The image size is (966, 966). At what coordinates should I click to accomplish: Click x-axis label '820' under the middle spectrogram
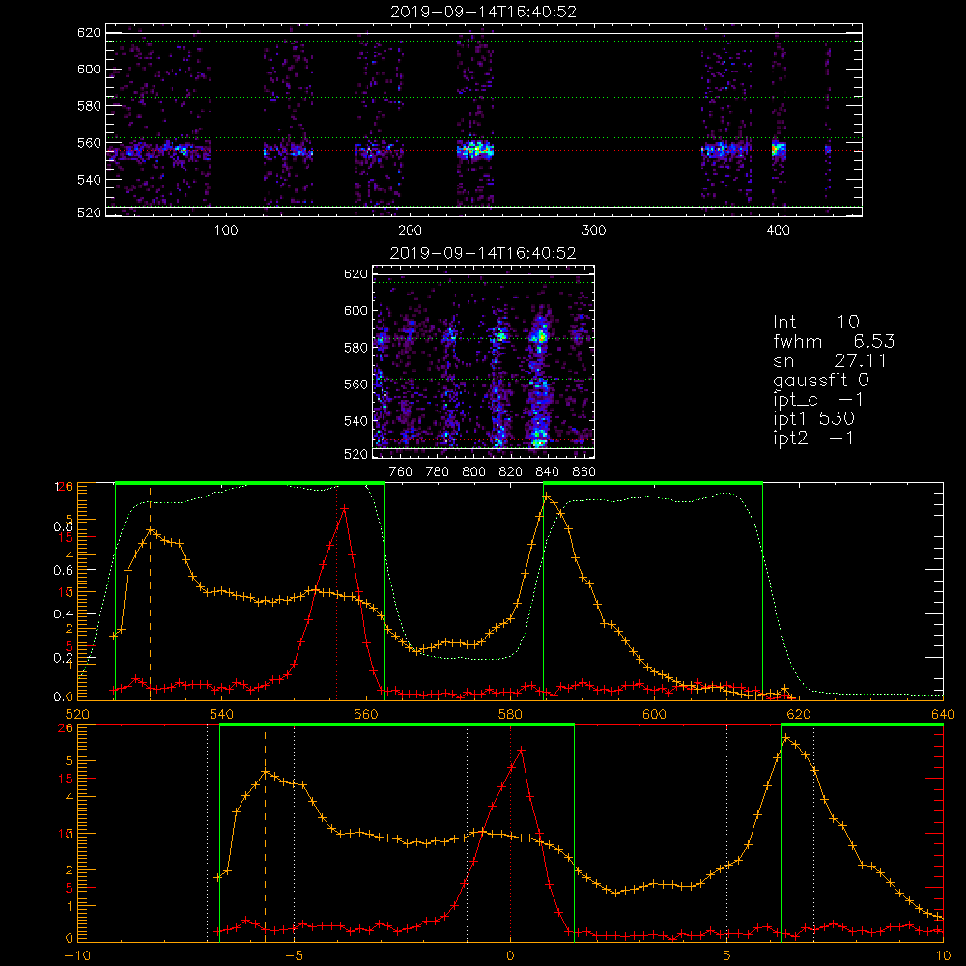[511, 472]
